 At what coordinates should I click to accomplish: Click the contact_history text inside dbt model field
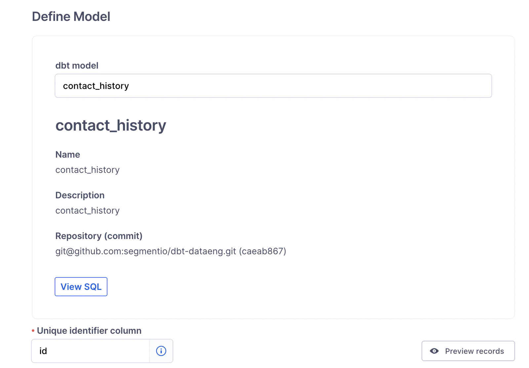tap(96, 86)
